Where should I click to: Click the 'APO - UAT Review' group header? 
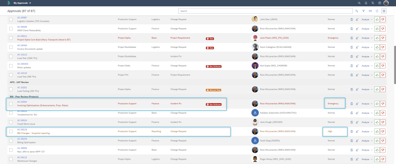(19, 82)
